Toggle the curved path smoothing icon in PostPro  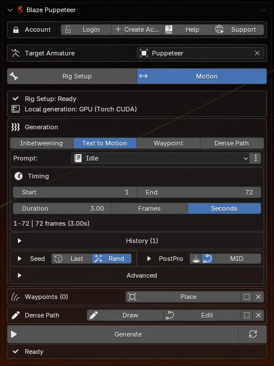point(208,259)
